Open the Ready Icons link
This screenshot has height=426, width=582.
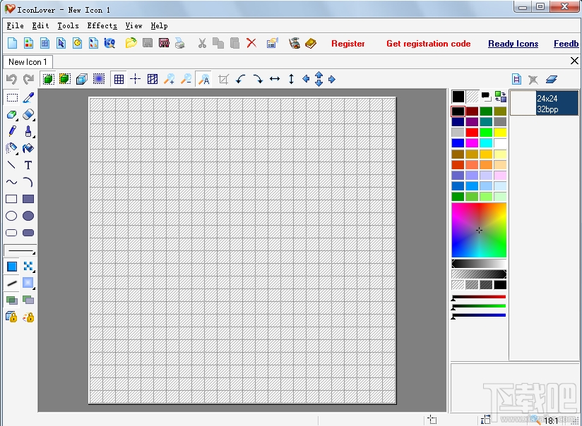point(513,44)
